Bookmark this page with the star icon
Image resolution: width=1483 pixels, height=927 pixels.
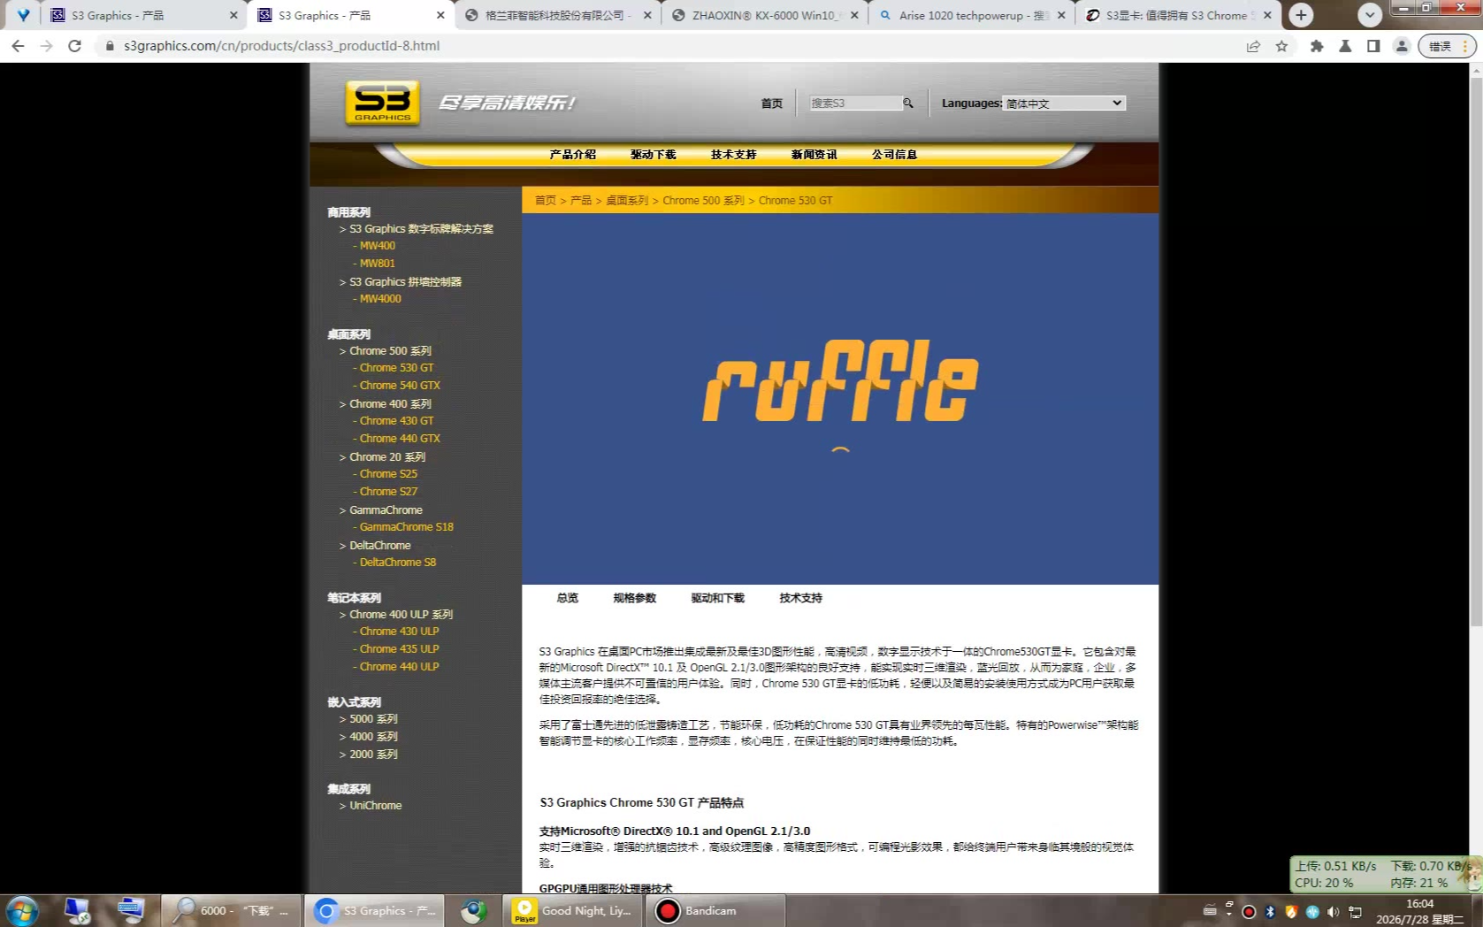(1281, 46)
